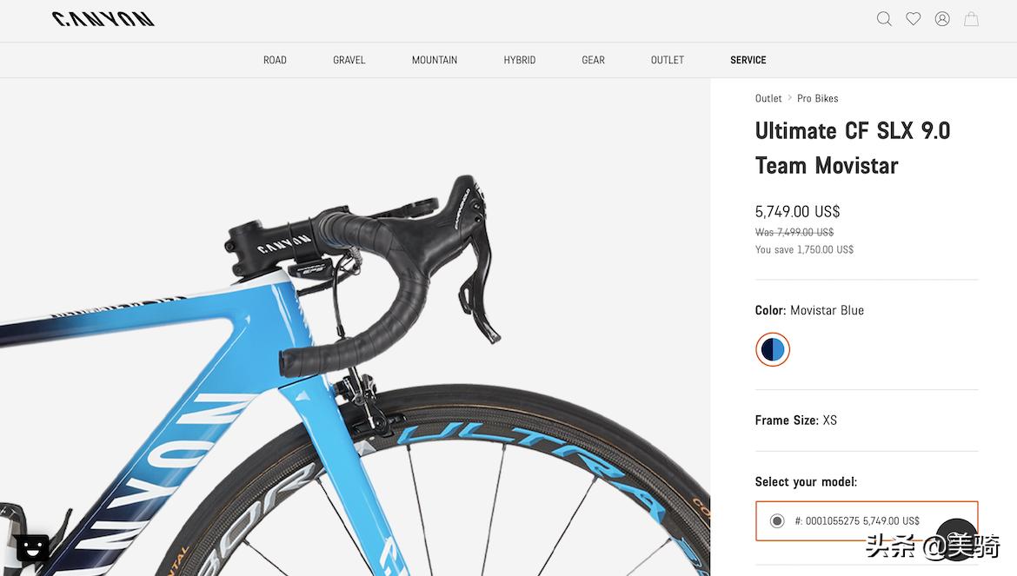Open the Mountain menu
The width and height of the screenshot is (1017, 576).
[x=435, y=60]
